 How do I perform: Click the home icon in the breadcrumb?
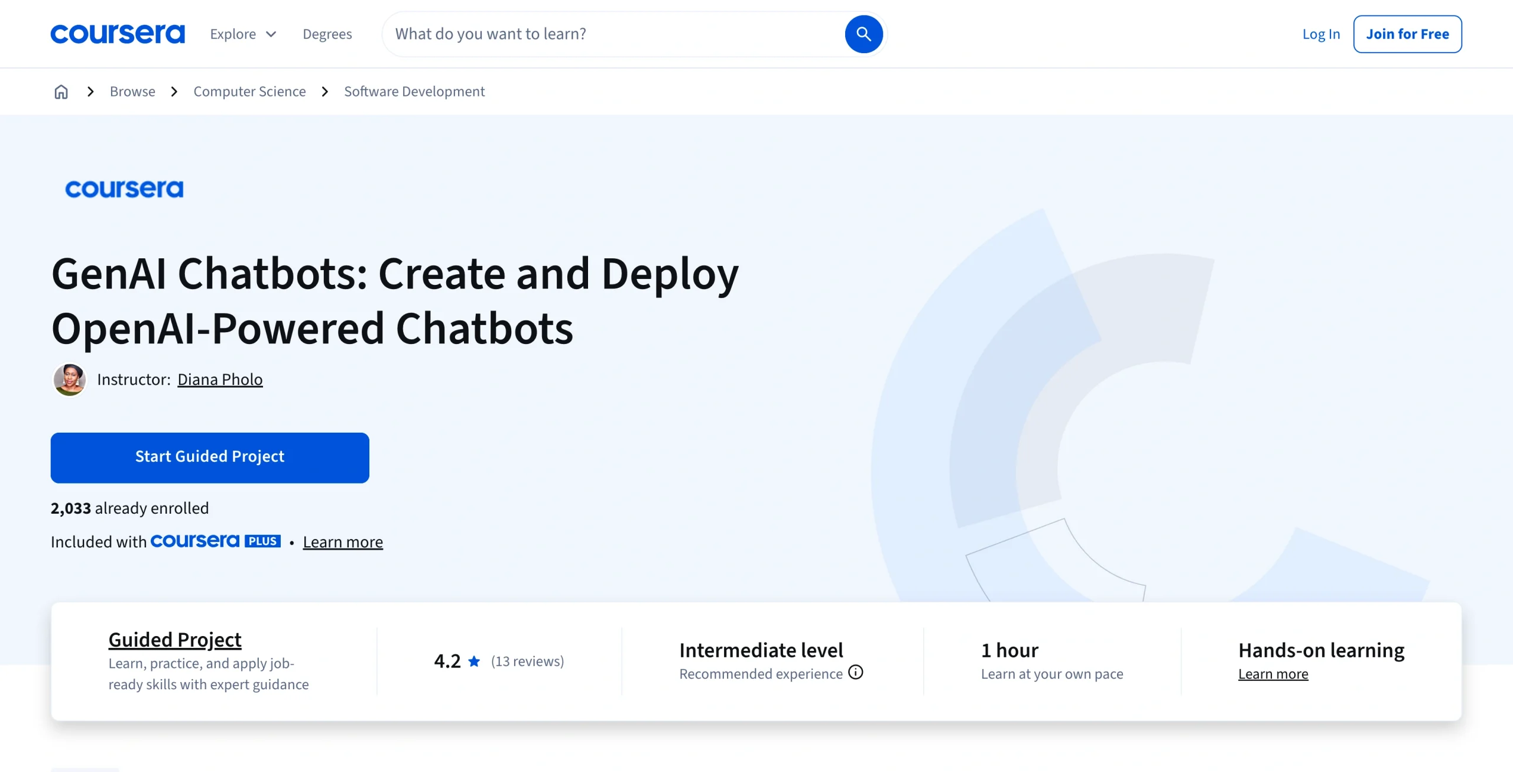(x=61, y=92)
